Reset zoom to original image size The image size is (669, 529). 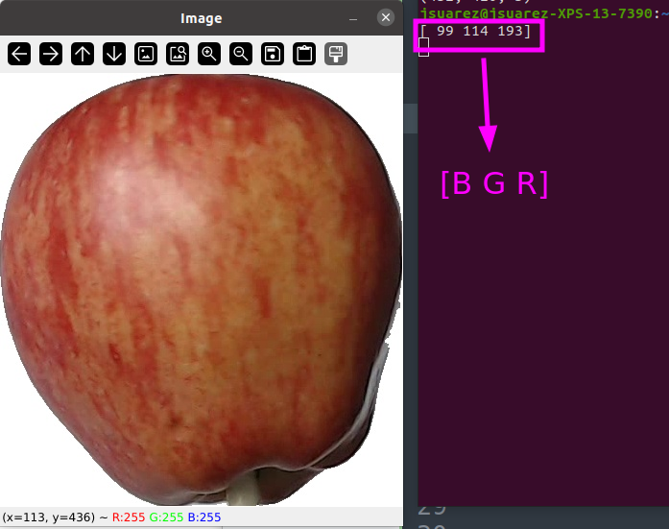146,54
